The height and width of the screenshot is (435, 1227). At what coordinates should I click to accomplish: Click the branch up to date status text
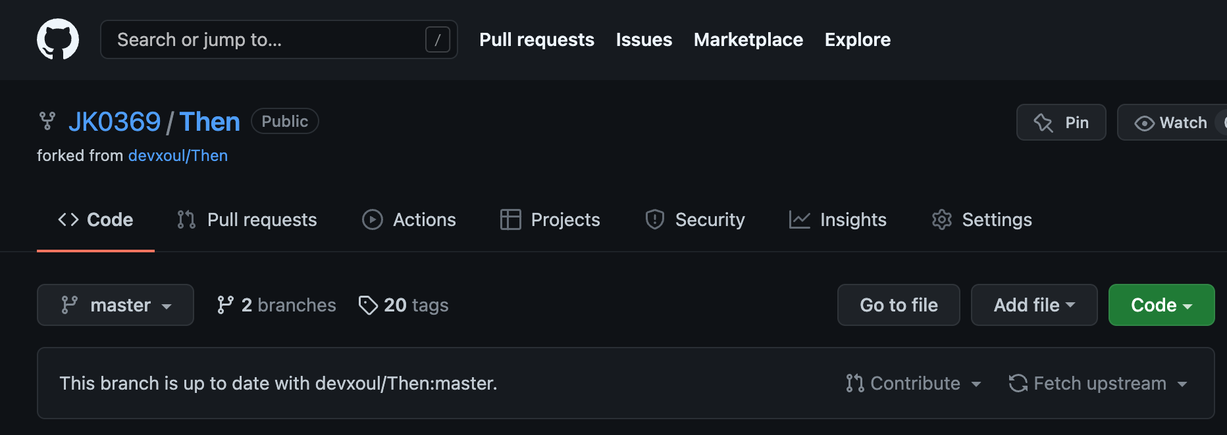click(x=278, y=383)
